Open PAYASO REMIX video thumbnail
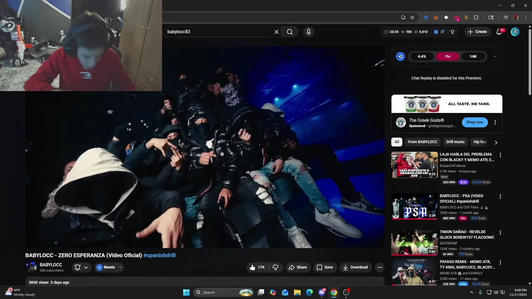Viewport: 532px width, 299px height. pos(414,272)
